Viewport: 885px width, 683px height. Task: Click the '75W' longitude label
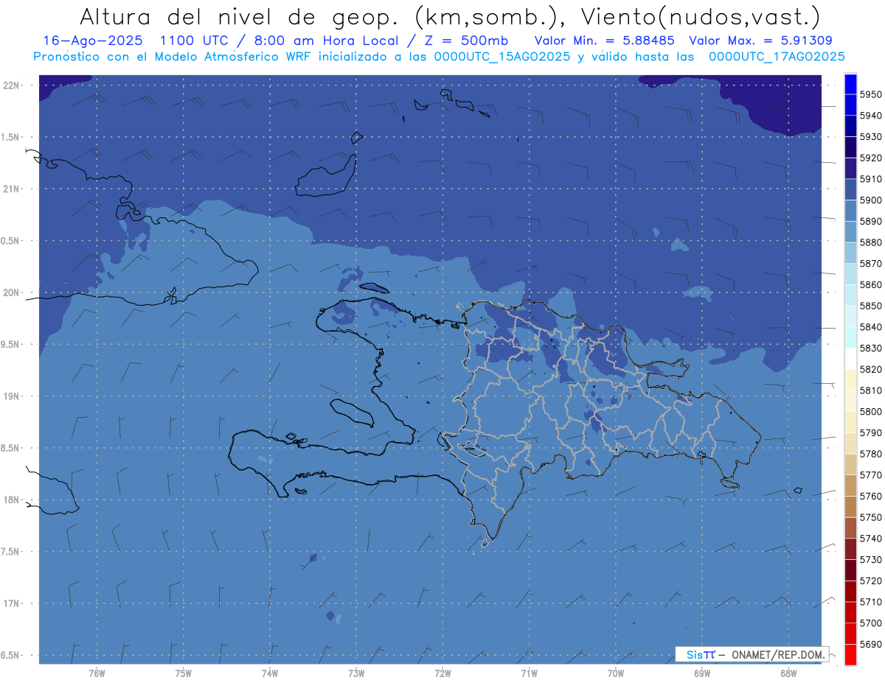pyautogui.click(x=183, y=673)
